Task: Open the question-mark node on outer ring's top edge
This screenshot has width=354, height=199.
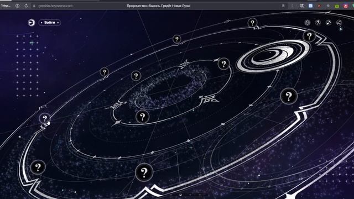Action: click(252, 23)
